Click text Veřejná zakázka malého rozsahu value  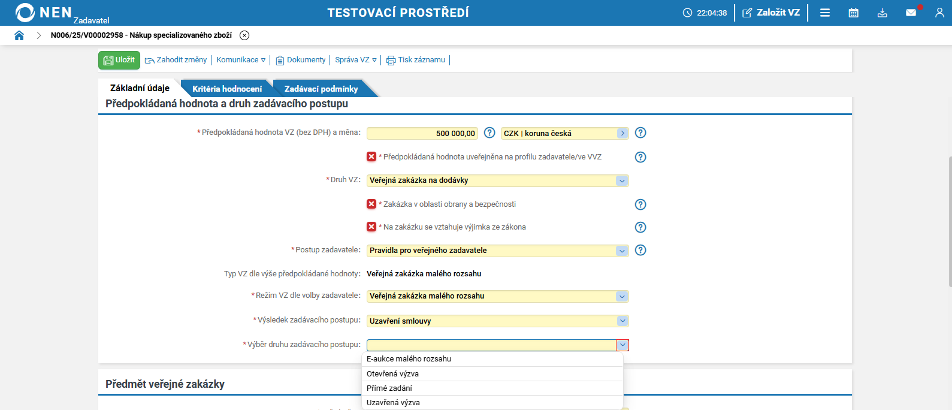424,274
